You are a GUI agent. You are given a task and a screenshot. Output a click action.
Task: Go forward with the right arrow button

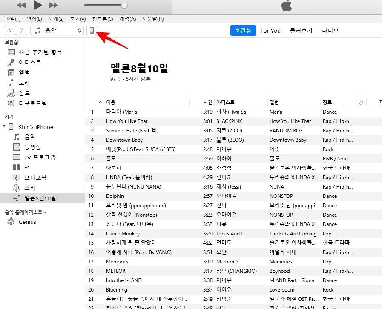pyautogui.click(x=22, y=31)
